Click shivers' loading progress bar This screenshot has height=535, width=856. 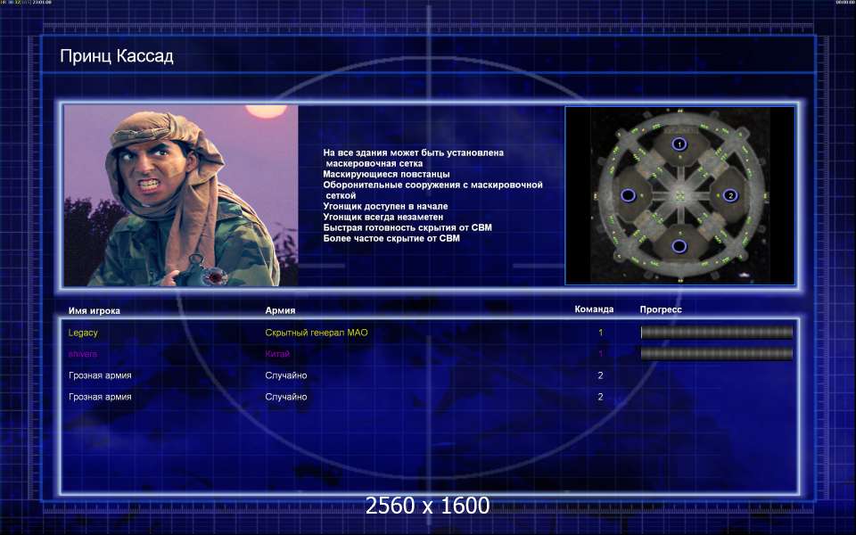pos(716,354)
